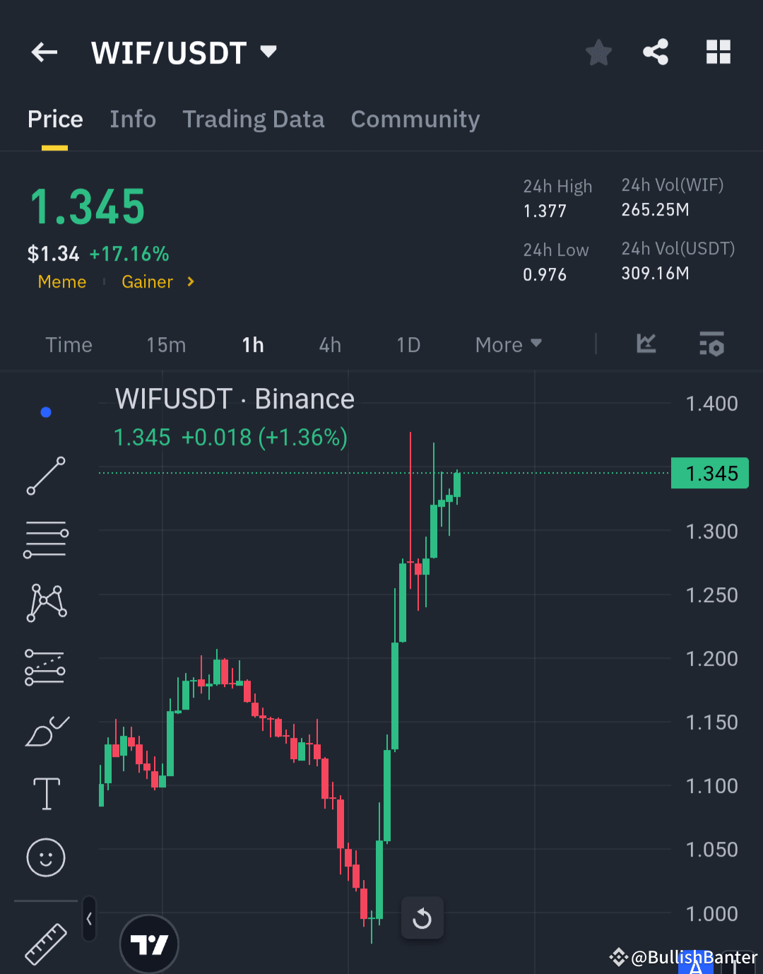Image resolution: width=763 pixels, height=974 pixels.
Task: Refresh the chart view
Action: pyautogui.click(x=422, y=917)
